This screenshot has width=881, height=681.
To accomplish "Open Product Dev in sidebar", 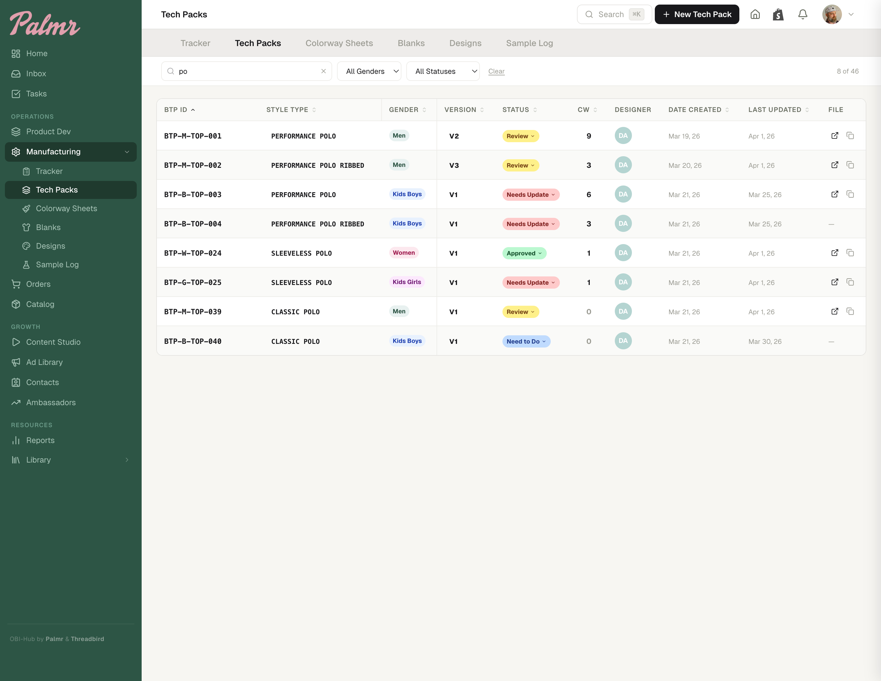I will click(71, 132).
